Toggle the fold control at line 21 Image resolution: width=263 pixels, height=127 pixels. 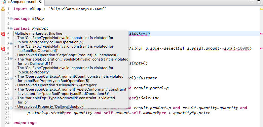click(x=11, y=108)
